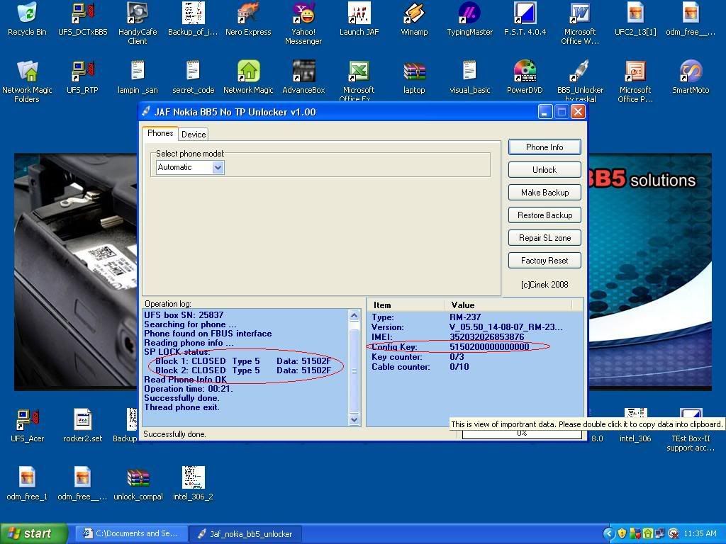This screenshot has width=726, height=544.
Task: Select the Cable counter value 0/10
Action: pyautogui.click(x=459, y=367)
